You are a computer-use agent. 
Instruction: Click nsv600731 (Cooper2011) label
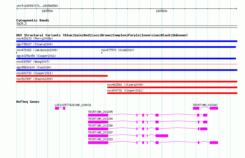pos(125,90)
